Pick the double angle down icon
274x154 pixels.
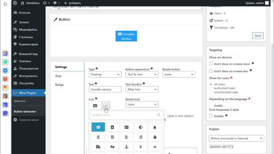pos(140,147)
